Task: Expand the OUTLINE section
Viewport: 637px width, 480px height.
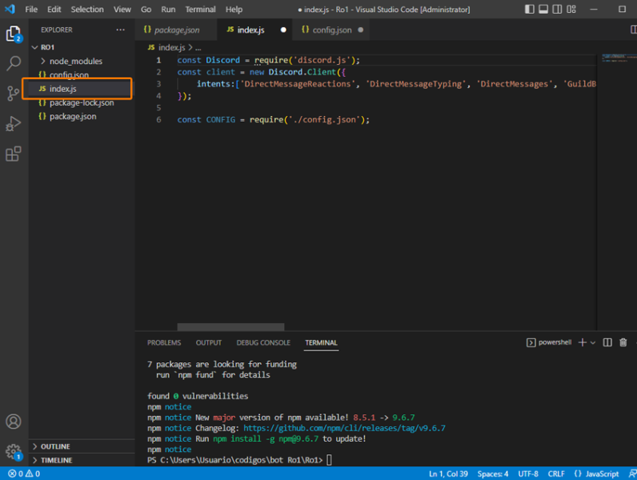Action: [x=55, y=446]
